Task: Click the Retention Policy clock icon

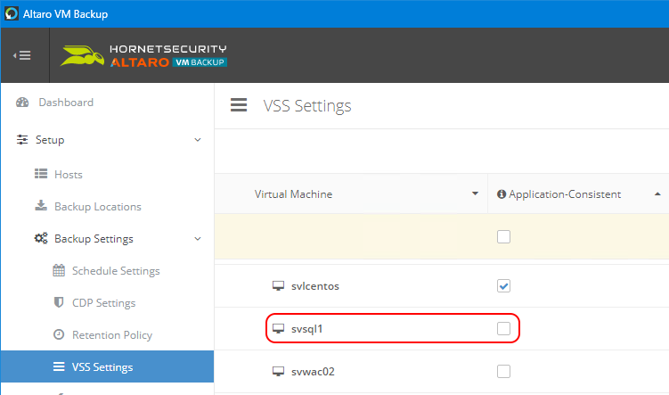Action: pos(59,334)
